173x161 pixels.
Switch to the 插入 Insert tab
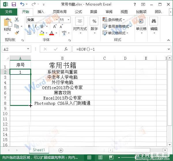41,12
